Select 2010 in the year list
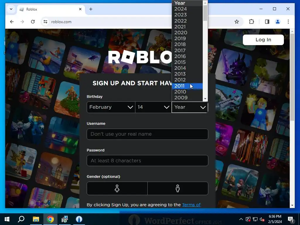This screenshot has width=300, height=225. click(187, 92)
